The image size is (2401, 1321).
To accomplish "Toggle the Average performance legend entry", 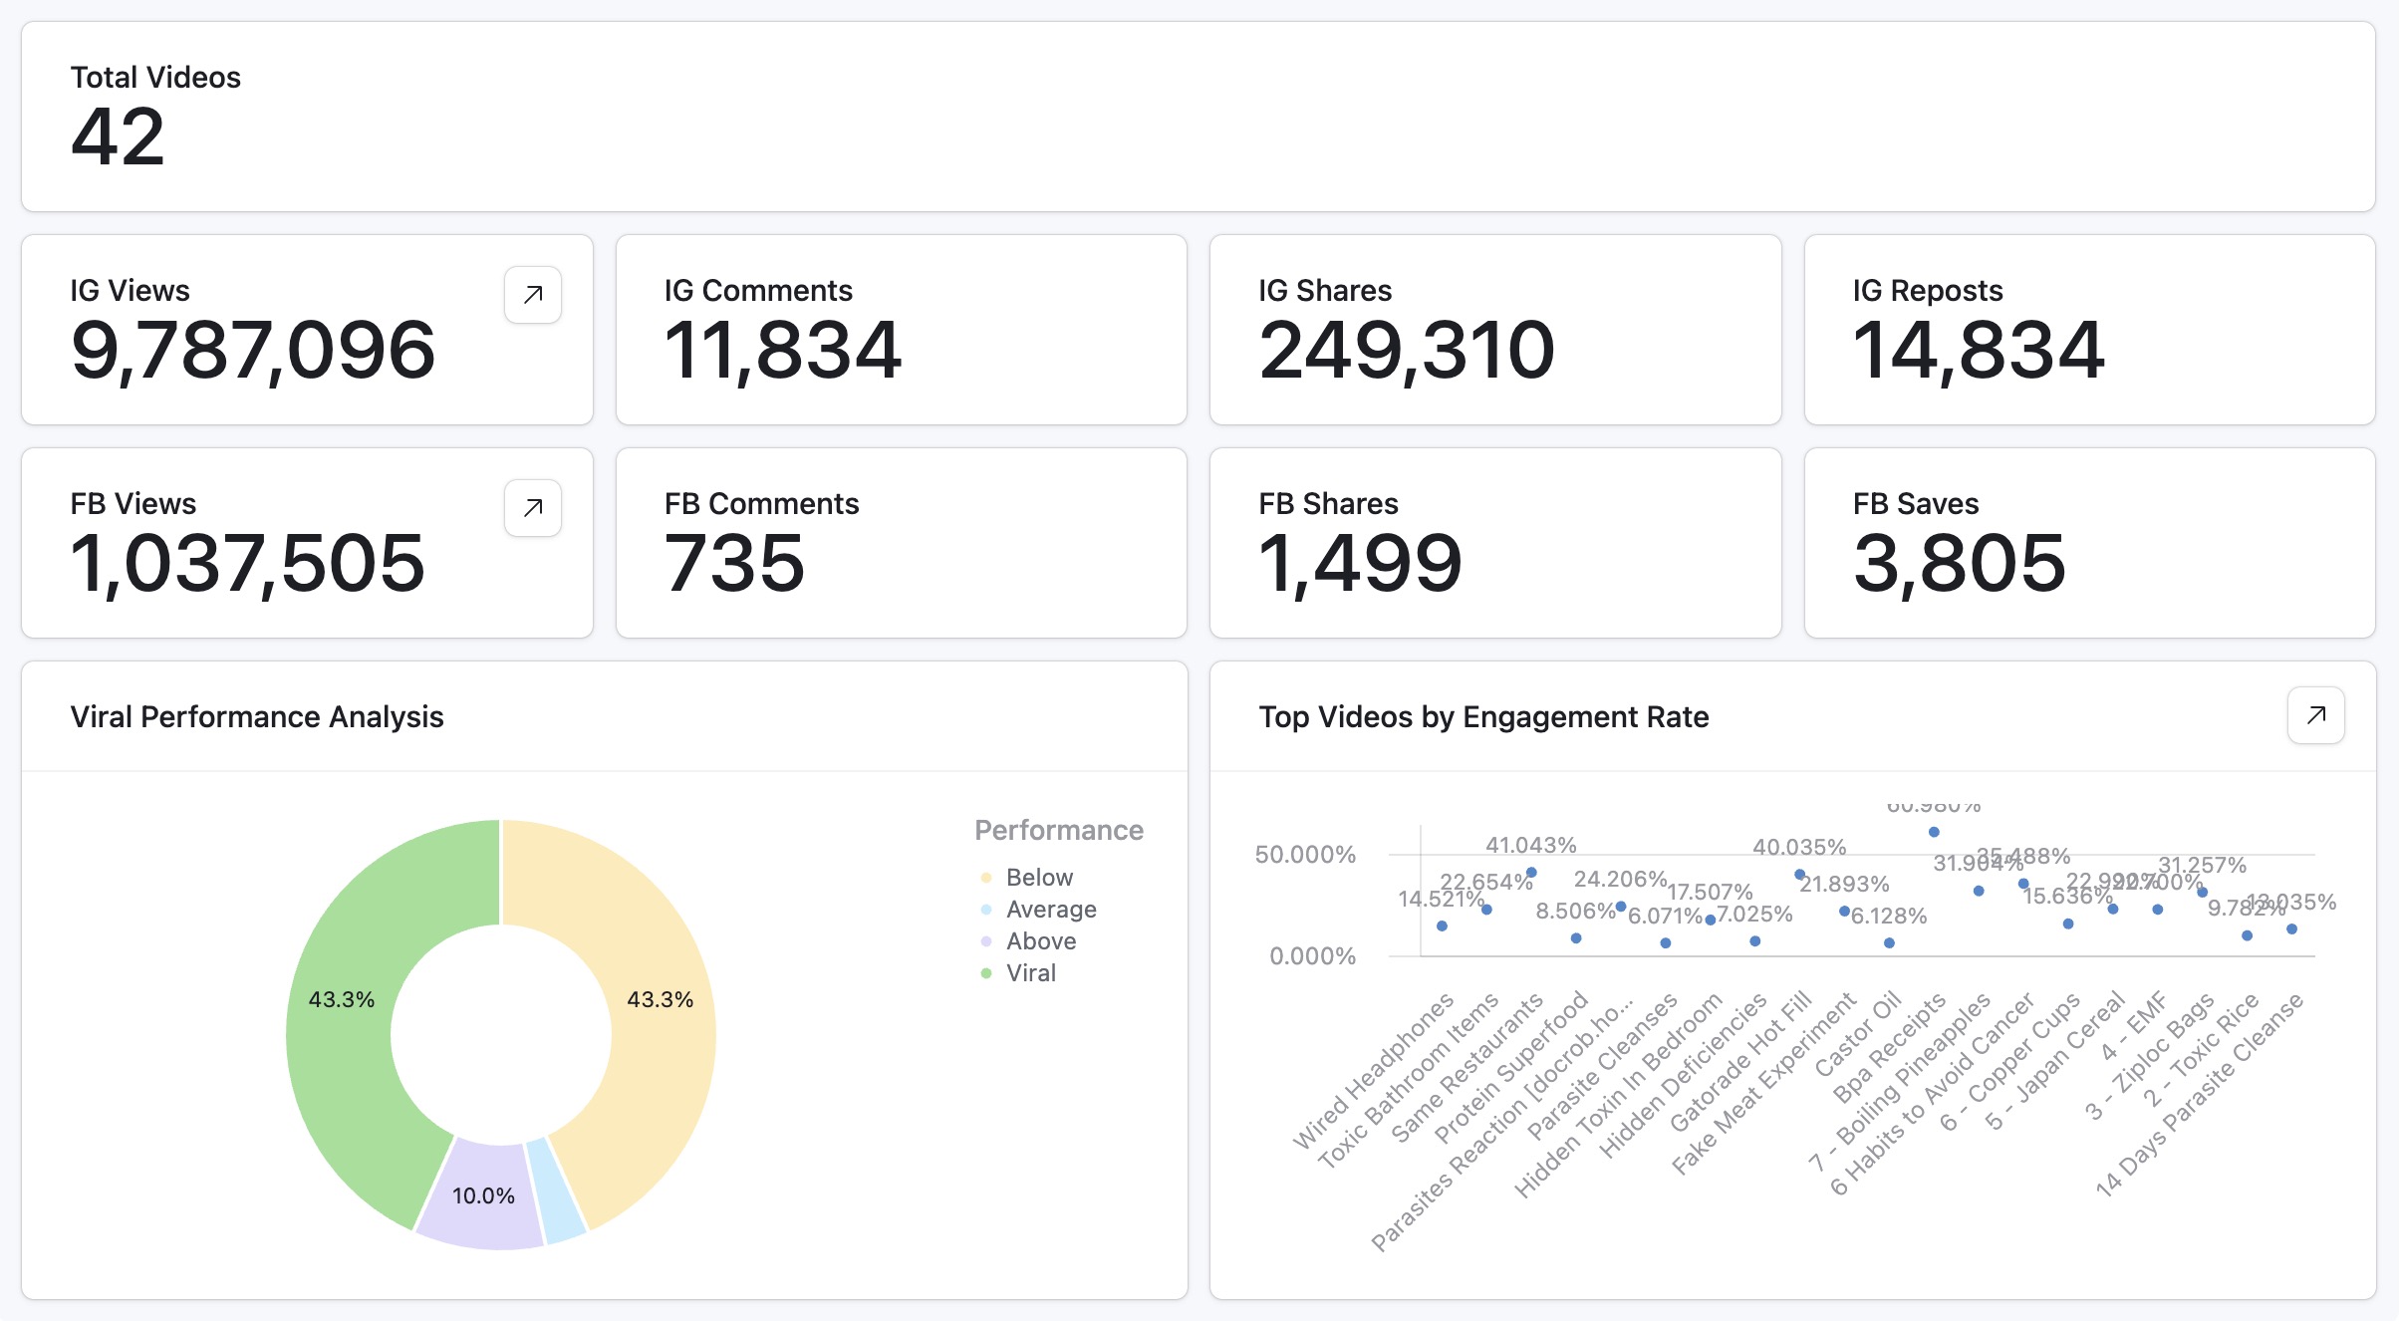I will click(1048, 909).
